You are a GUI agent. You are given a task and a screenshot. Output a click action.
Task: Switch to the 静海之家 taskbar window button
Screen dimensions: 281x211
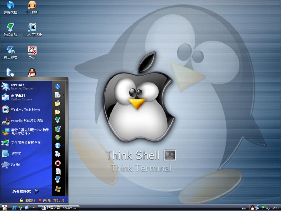click(x=59, y=208)
